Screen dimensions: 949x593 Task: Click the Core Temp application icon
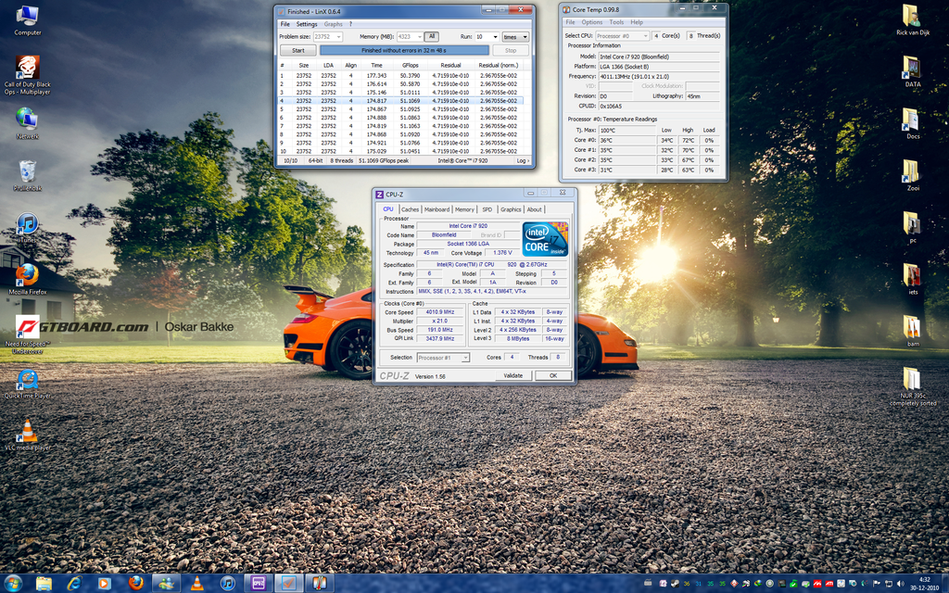click(x=566, y=8)
